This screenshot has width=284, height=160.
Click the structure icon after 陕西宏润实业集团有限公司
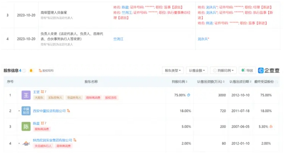coord(75,140)
